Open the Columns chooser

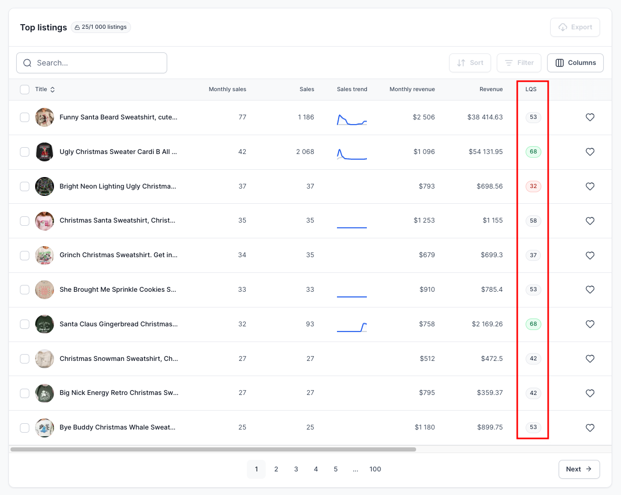pyautogui.click(x=575, y=63)
